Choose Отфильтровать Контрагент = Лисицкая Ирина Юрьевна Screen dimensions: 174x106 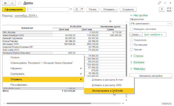pos(43,63)
